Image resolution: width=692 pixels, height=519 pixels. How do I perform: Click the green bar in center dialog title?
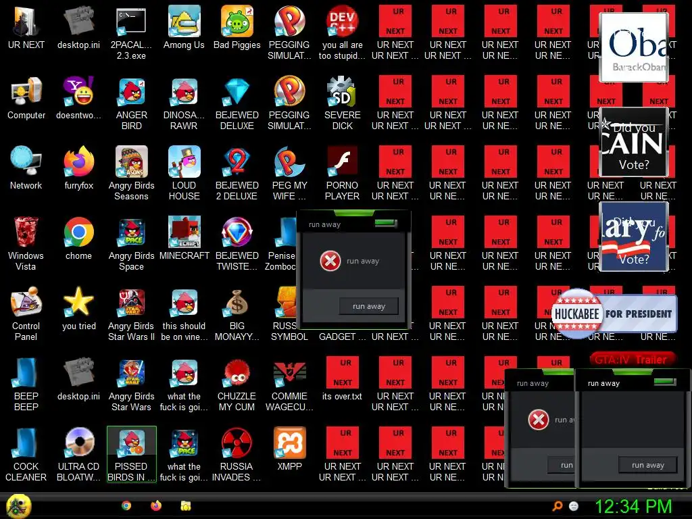(386, 223)
